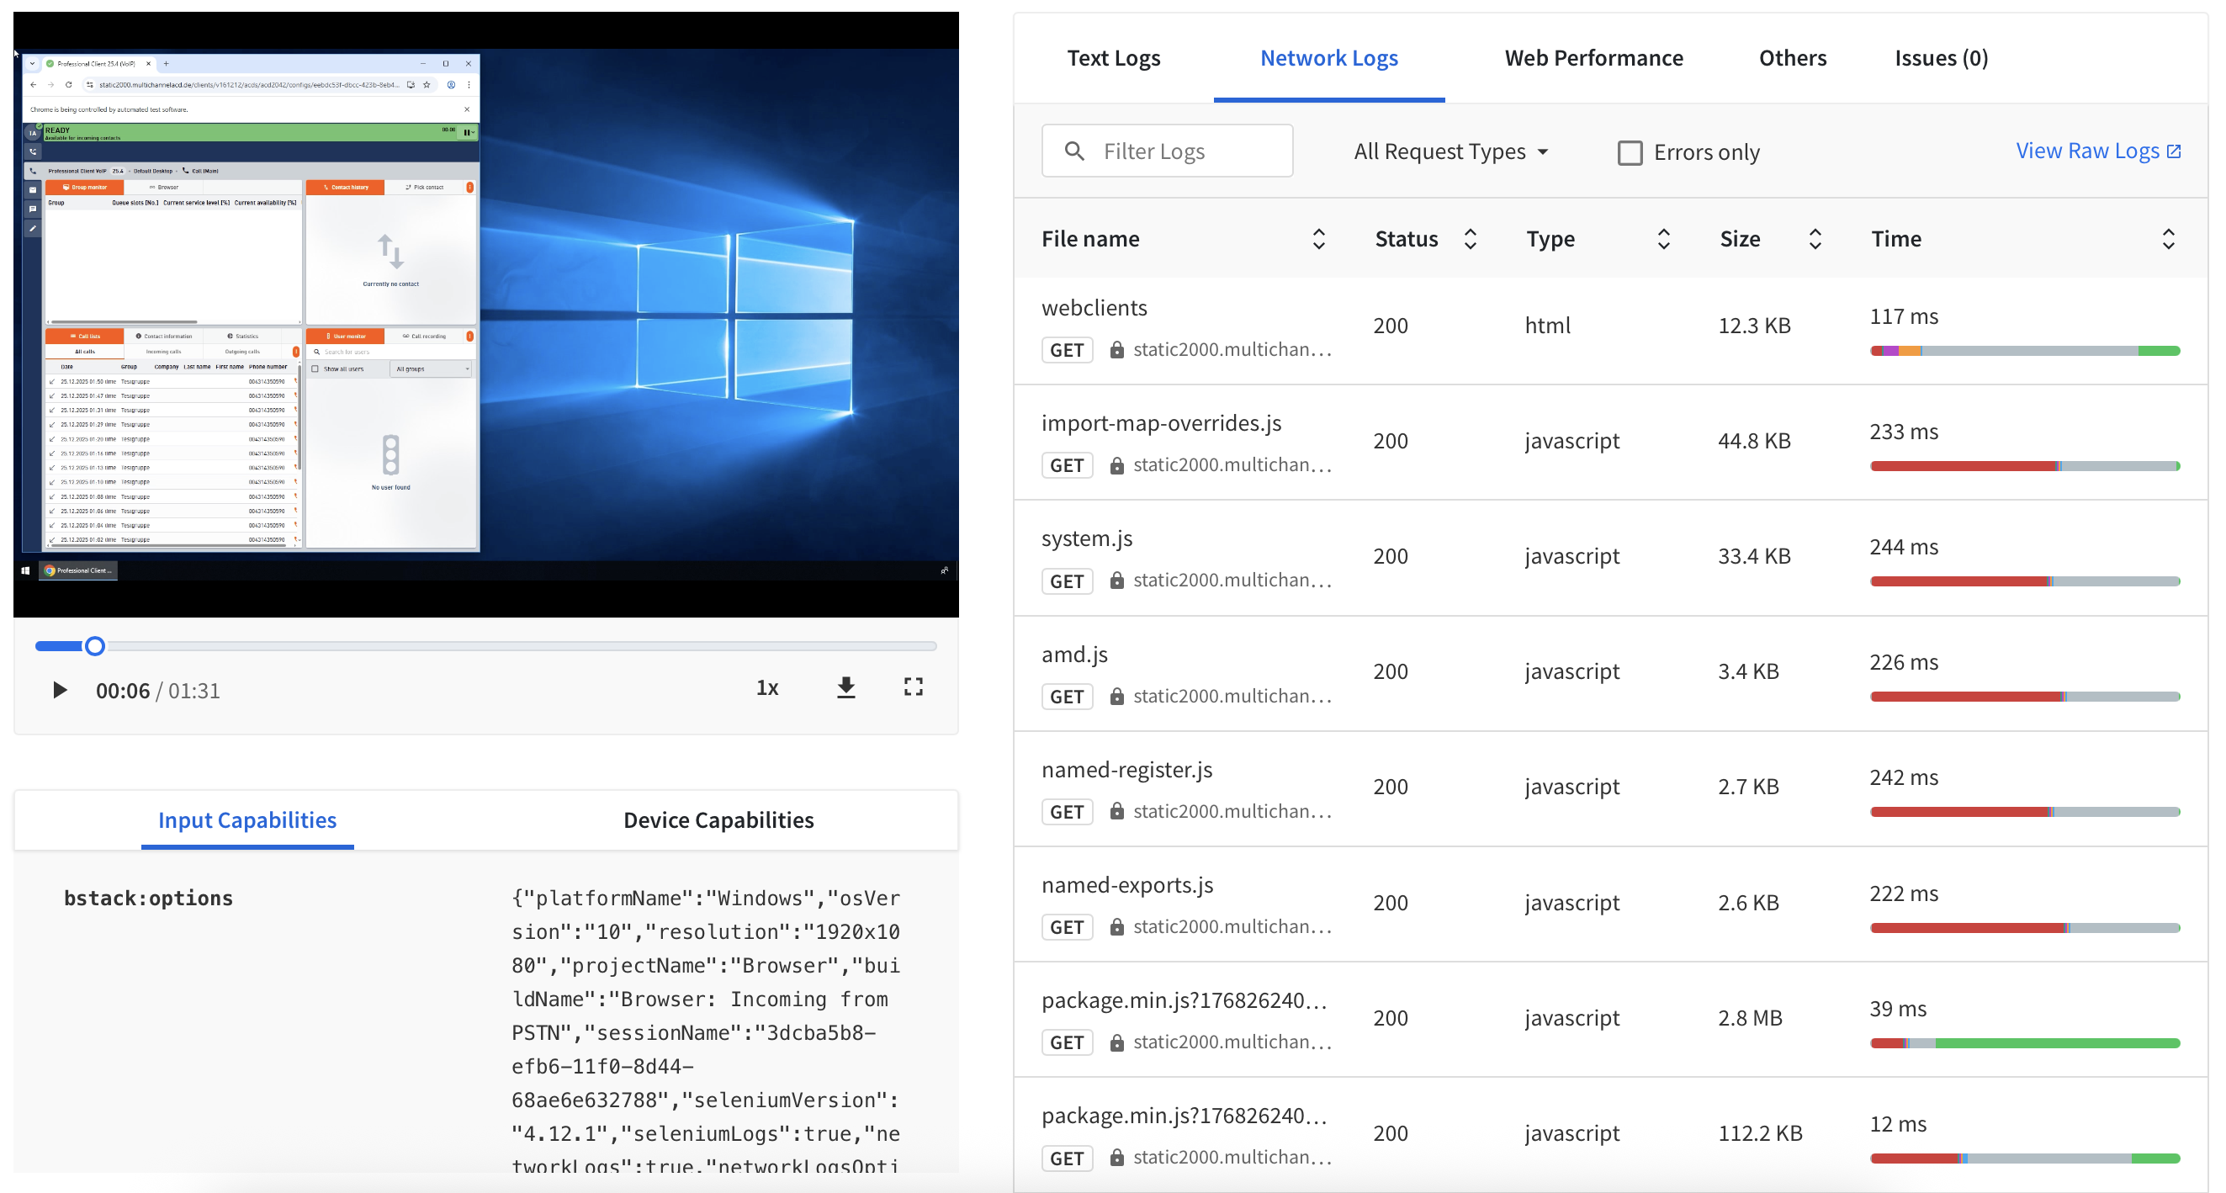Focus the Filter Logs input field
This screenshot has height=1193, width=2226.
[x=1188, y=151]
